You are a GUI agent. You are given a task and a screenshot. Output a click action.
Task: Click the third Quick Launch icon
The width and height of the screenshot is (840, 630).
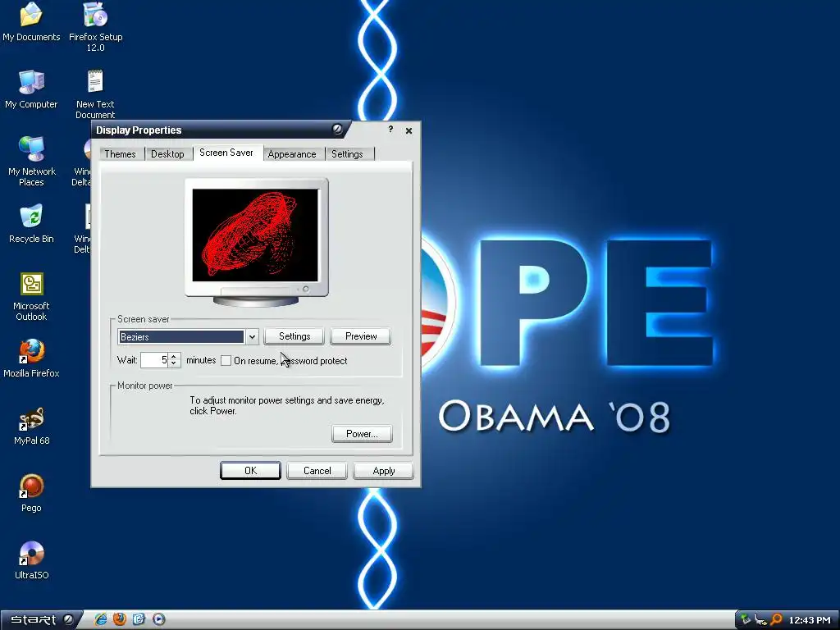click(139, 619)
